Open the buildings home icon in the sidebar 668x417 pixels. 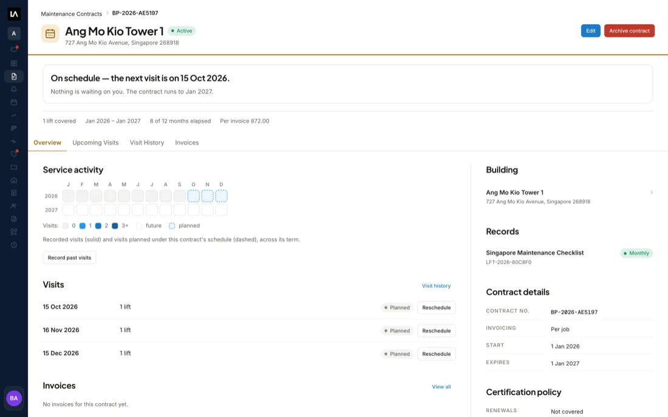click(13, 180)
